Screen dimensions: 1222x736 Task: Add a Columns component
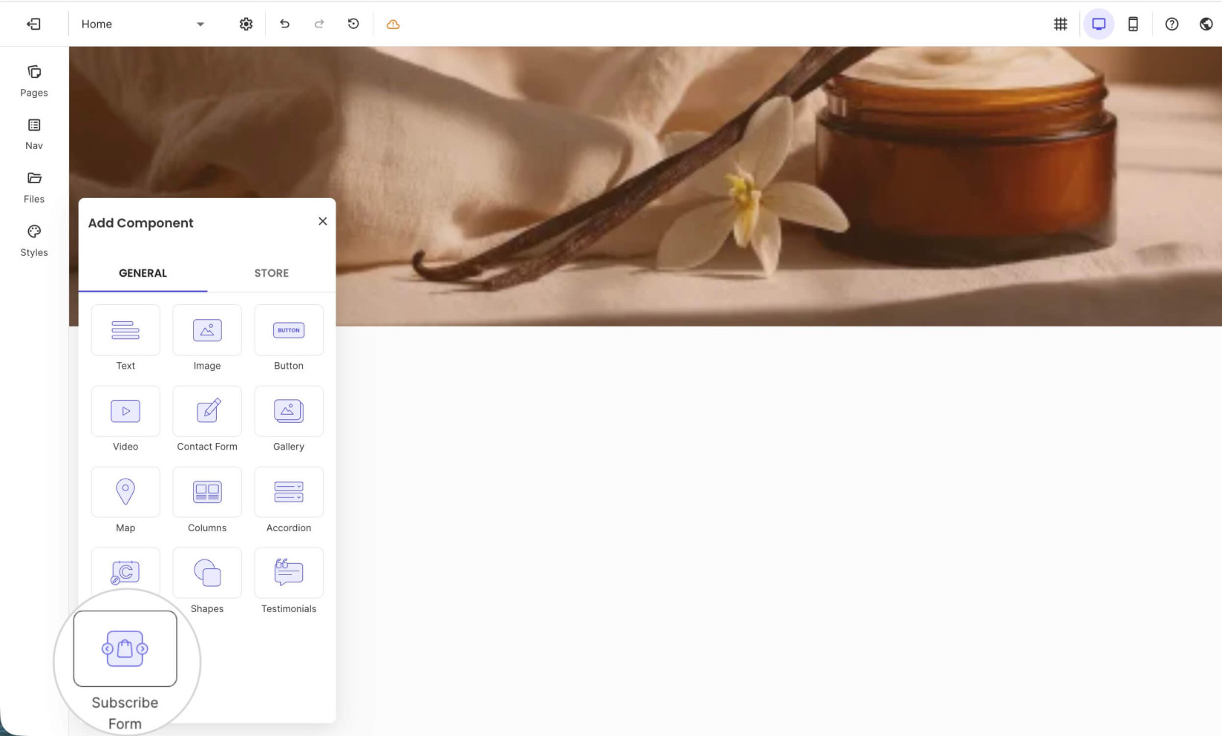click(207, 492)
